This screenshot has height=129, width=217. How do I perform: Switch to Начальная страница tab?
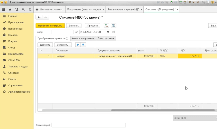(49, 9)
